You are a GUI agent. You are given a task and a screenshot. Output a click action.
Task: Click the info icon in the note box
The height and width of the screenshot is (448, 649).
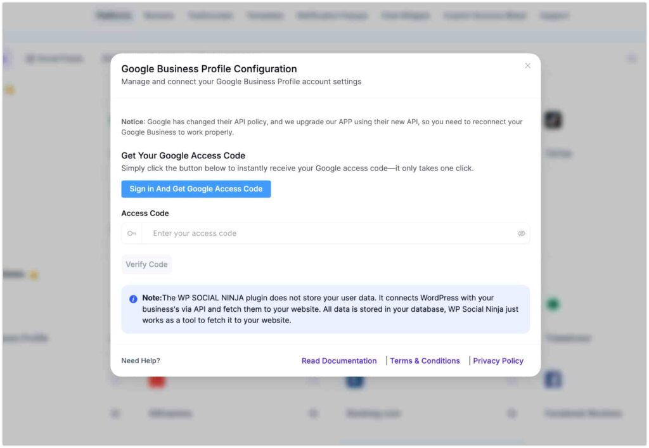click(133, 298)
